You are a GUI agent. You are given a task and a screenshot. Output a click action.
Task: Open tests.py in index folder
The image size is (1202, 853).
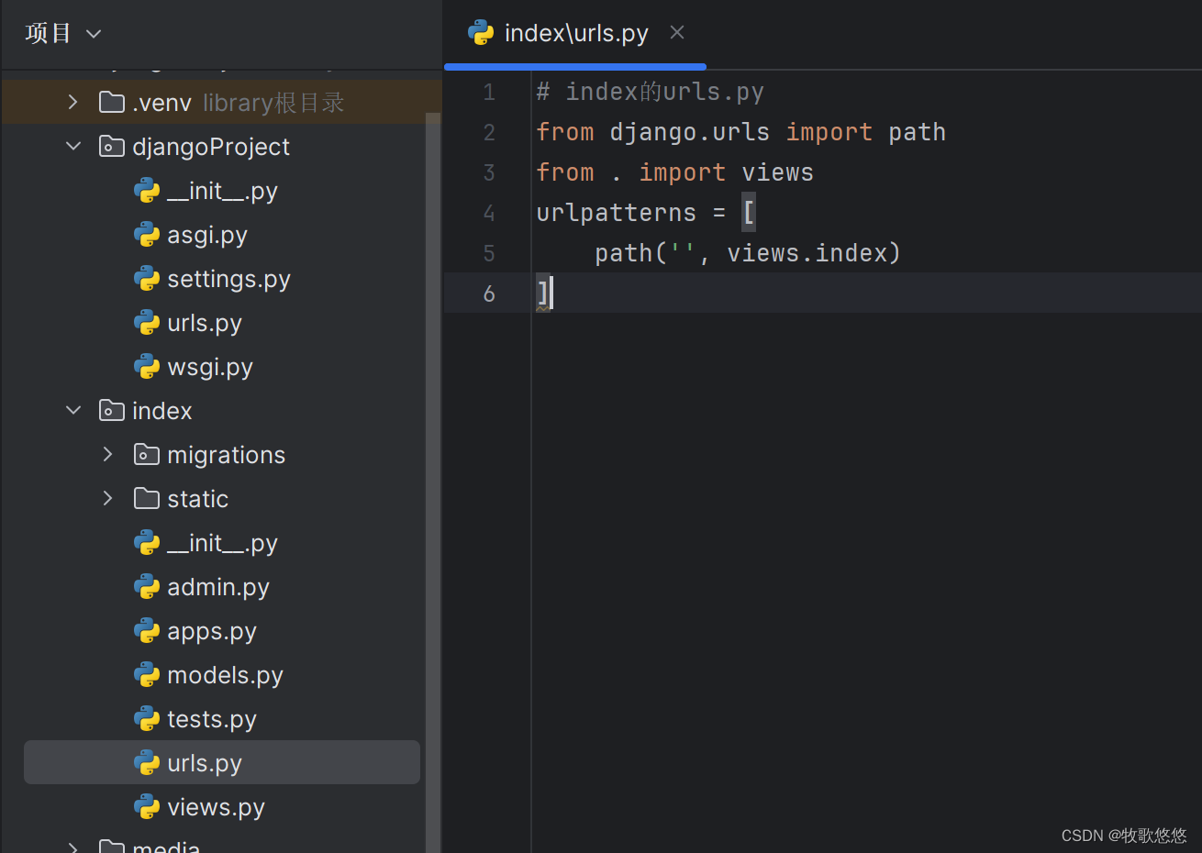coord(212,719)
